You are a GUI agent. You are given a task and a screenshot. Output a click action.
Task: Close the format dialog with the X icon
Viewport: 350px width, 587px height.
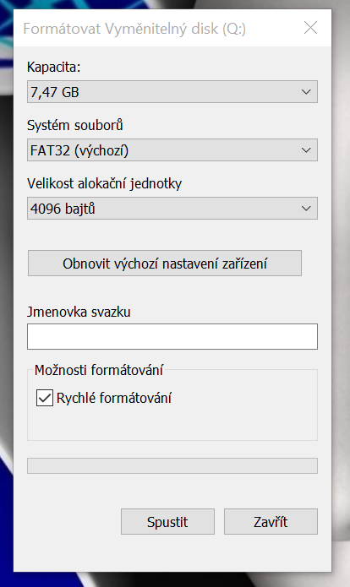coord(310,28)
